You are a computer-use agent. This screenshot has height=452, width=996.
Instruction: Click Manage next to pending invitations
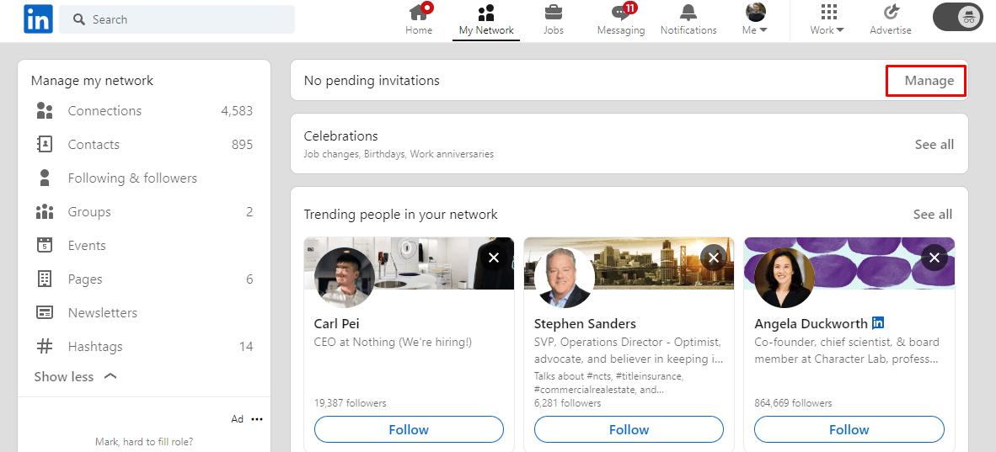click(x=929, y=81)
